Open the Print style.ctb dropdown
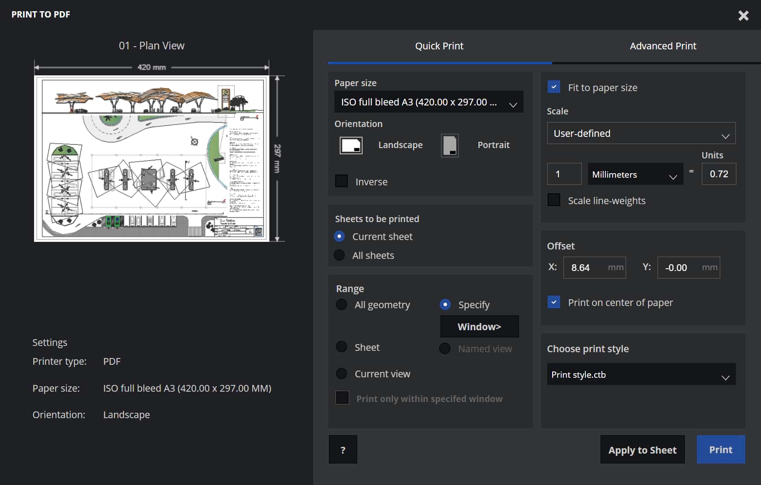 point(641,375)
